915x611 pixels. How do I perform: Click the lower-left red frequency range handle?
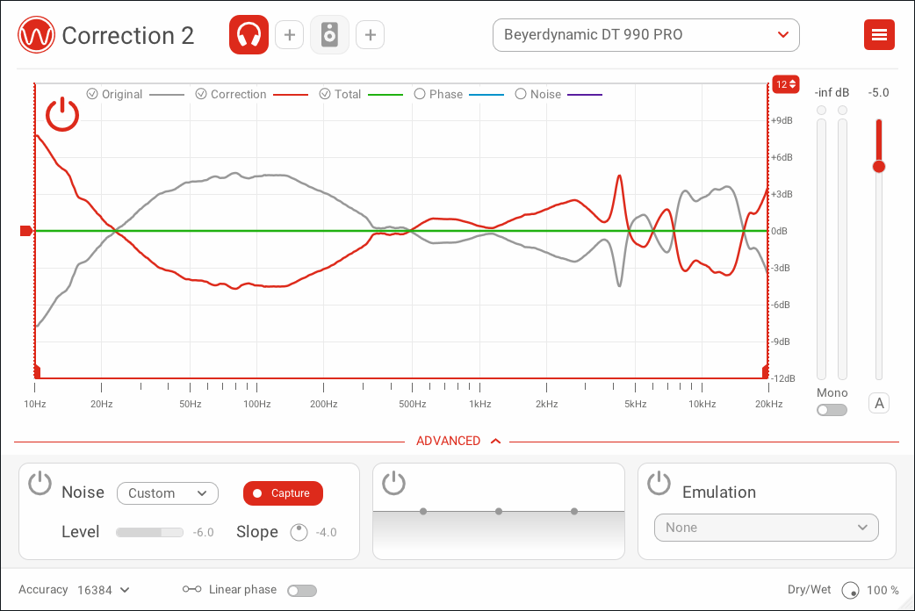(38, 371)
